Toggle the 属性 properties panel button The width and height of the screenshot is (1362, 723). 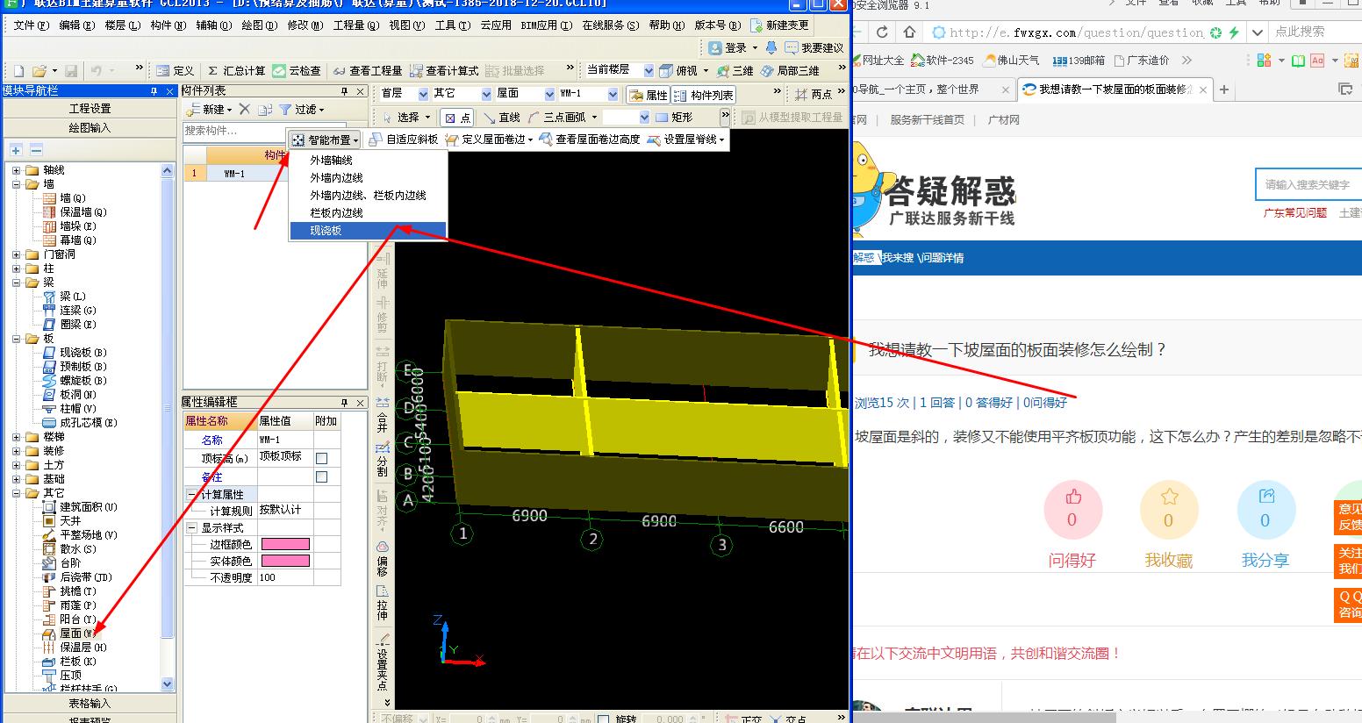[649, 95]
